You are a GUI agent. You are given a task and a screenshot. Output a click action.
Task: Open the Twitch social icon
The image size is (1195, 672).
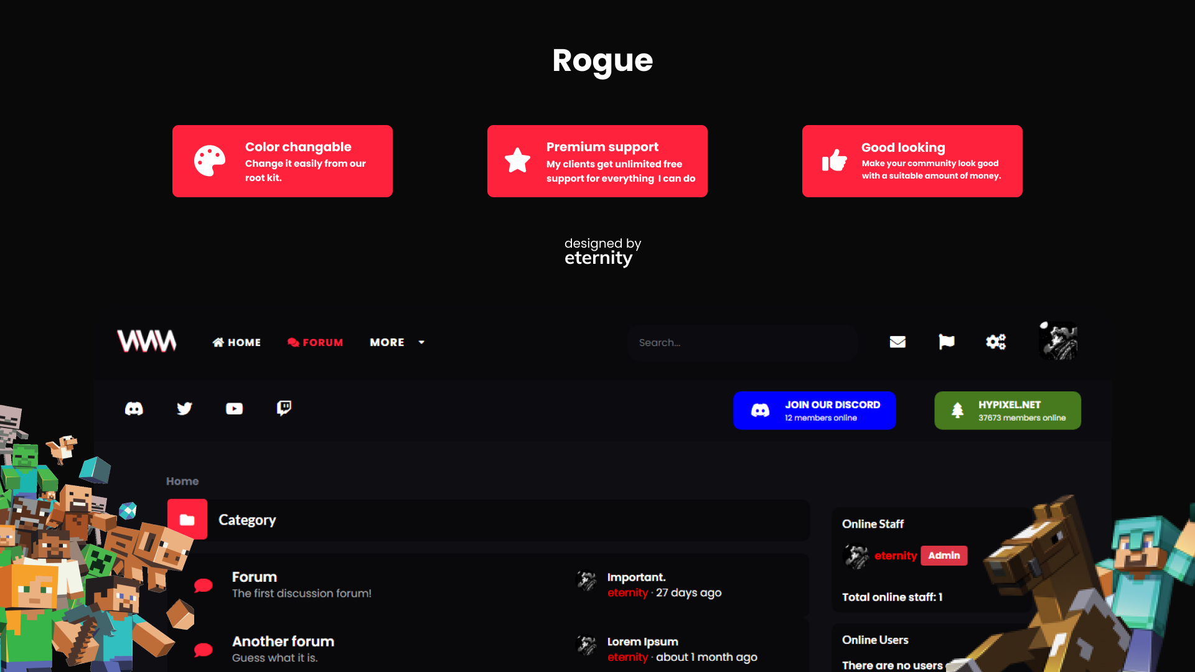[x=284, y=409]
